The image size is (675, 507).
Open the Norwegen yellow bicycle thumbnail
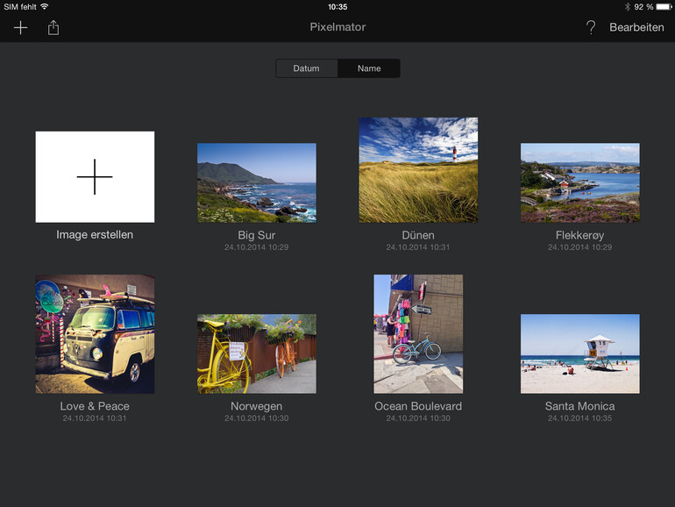click(x=257, y=353)
